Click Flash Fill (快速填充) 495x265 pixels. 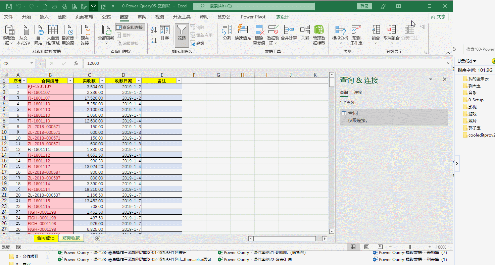click(x=243, y=33)
